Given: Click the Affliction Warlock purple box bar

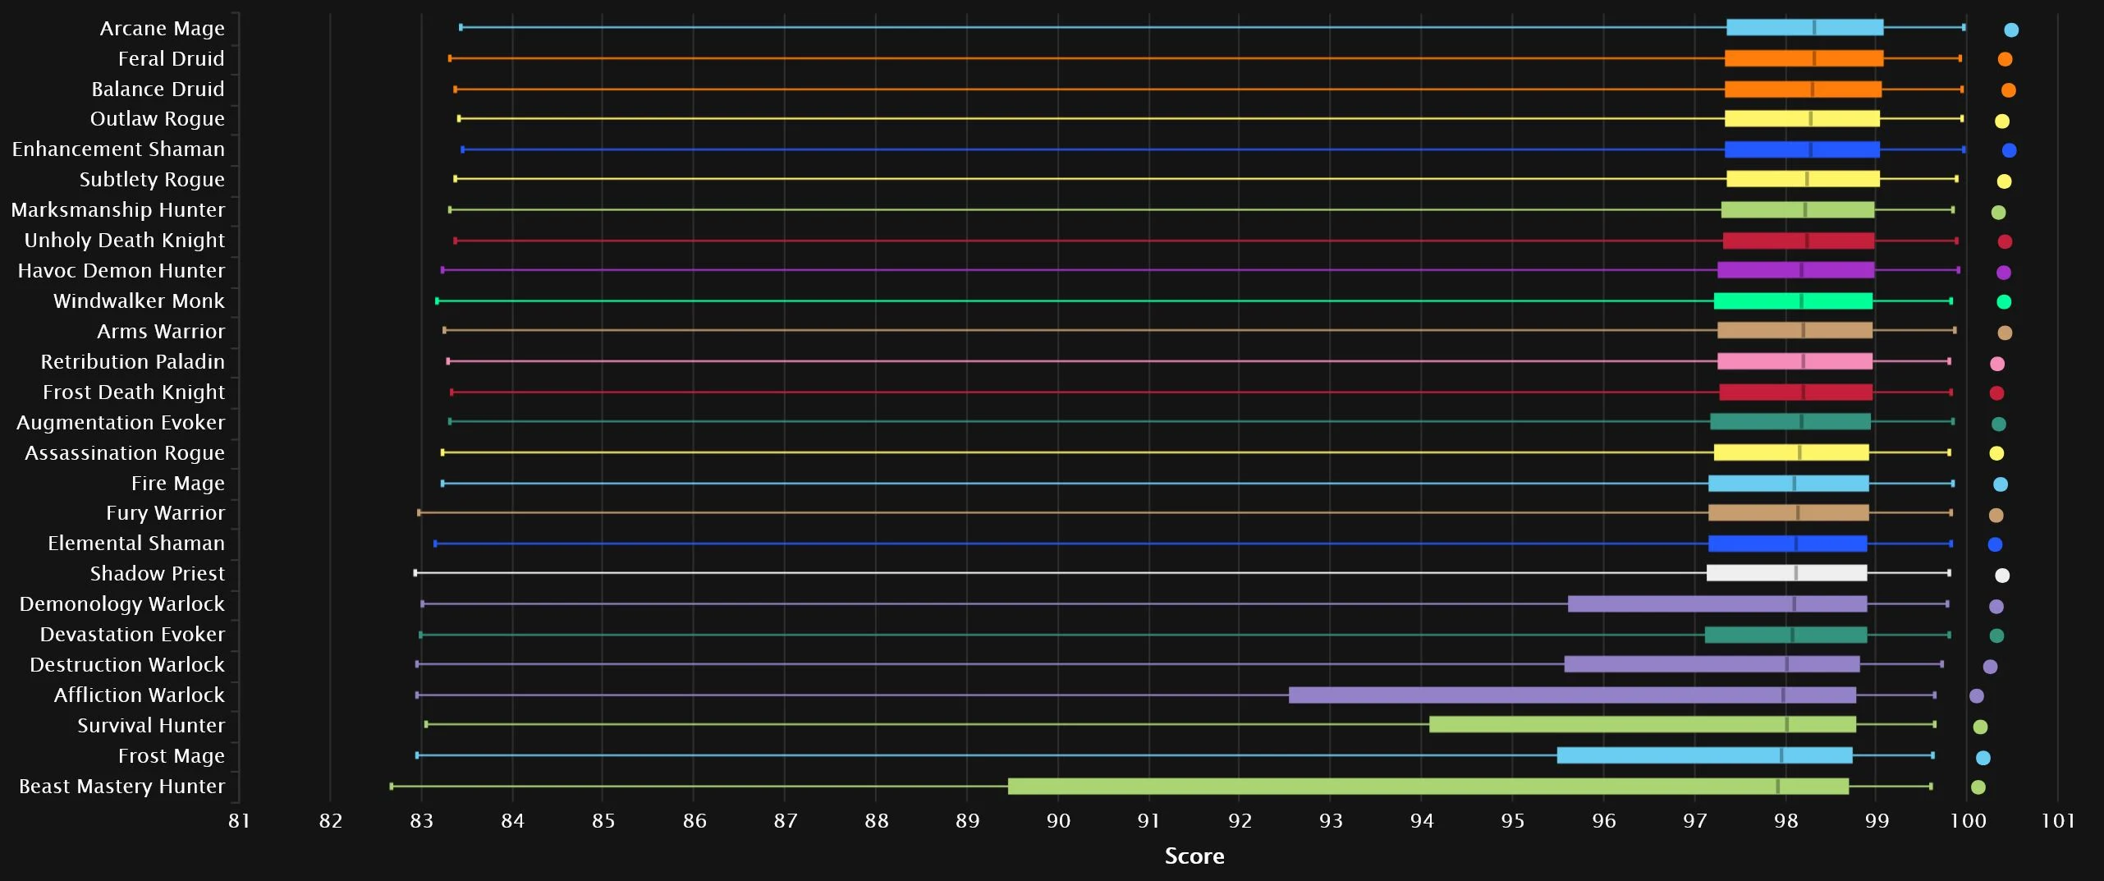Looking at the screenshot, I should (x=1572, y=695).
